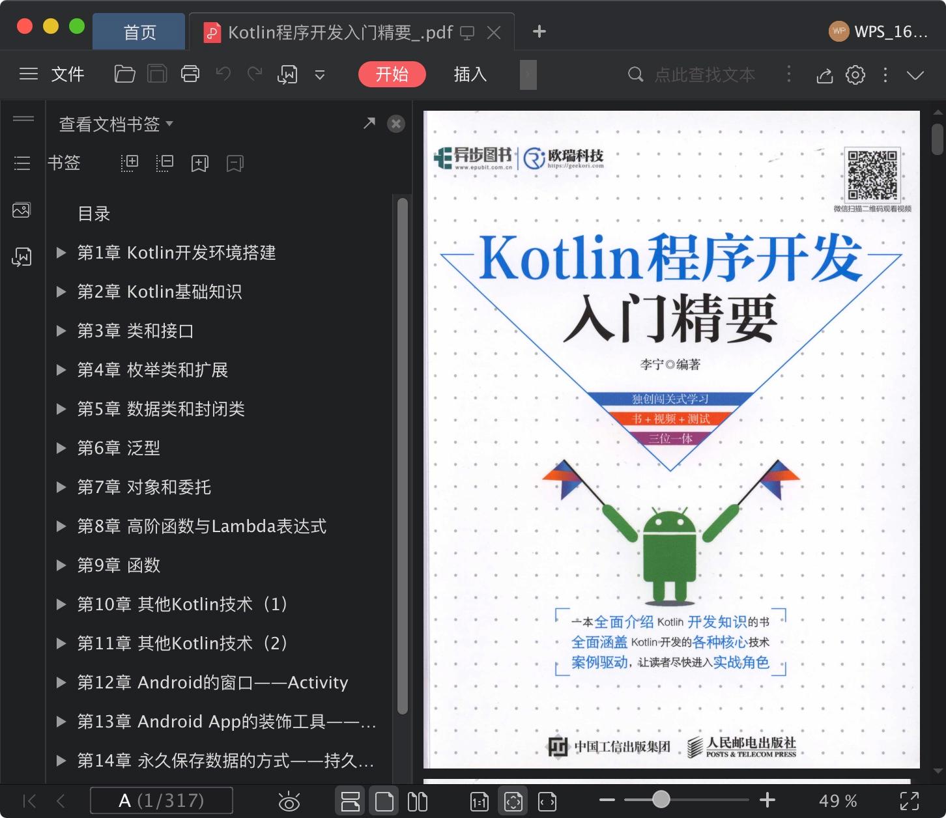Open bookmark 第9章 函数
Screen dimensions: 946x818
click(119, 565)
